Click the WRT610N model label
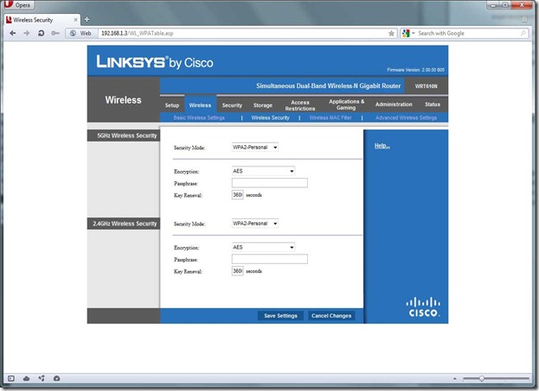 (x=426, y=86)
